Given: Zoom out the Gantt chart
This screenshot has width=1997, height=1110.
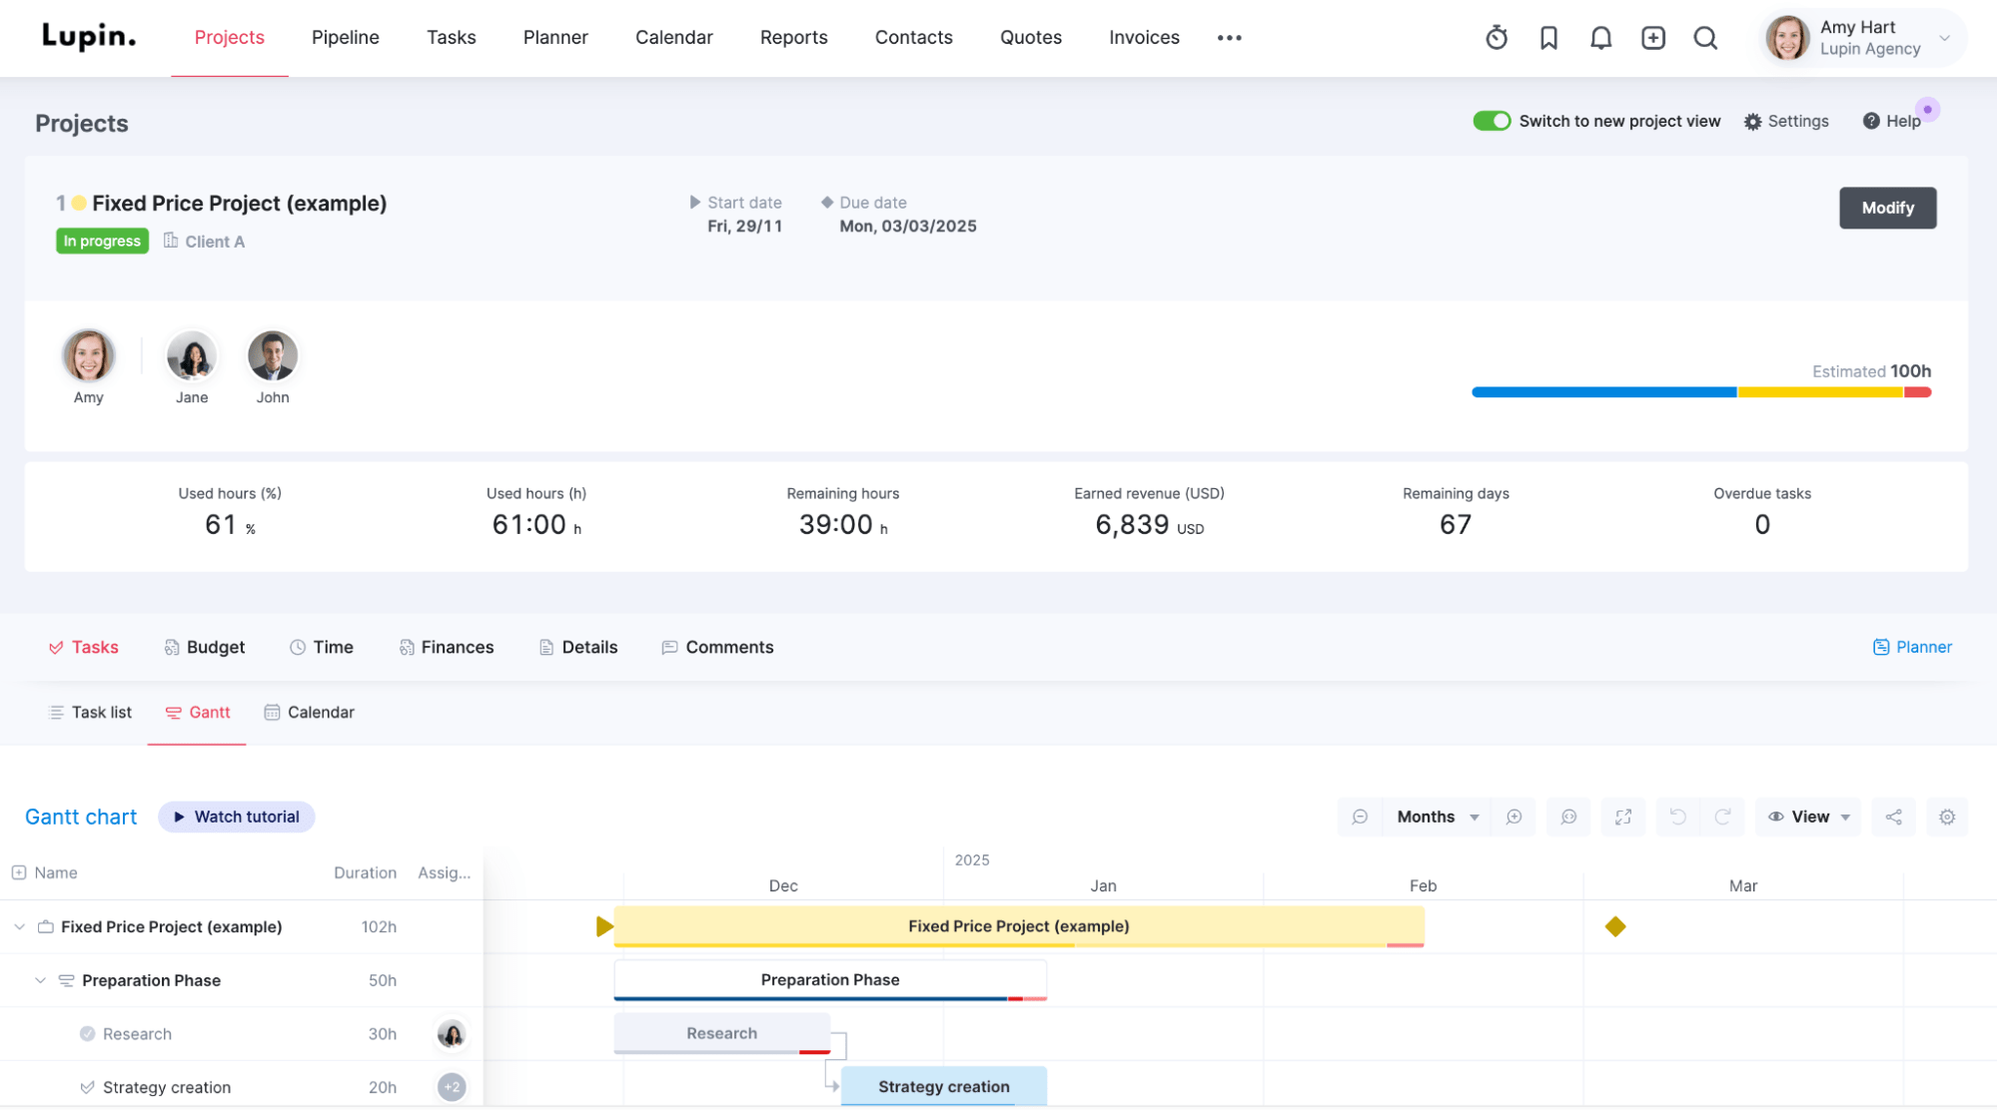Looking at the screenshot, I should (1360, 817).
